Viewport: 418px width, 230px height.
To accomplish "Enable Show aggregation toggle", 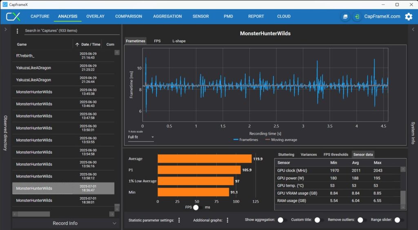I will (282, 220).
